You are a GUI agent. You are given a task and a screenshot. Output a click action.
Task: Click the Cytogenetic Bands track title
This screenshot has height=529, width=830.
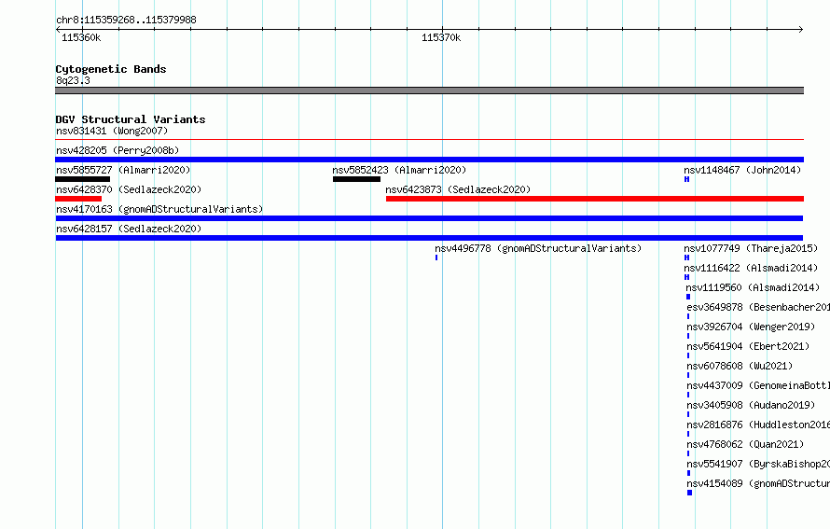pos(111,69)
